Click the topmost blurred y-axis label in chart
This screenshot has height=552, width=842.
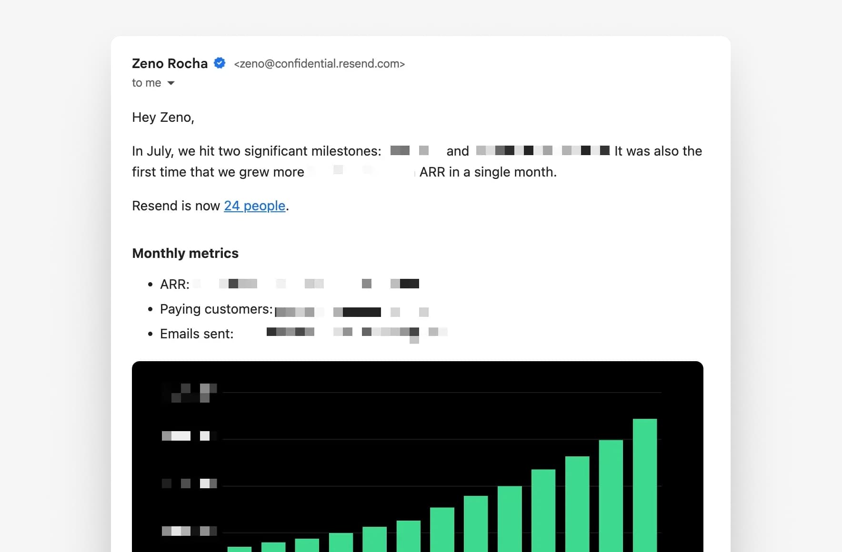[190, 393]
